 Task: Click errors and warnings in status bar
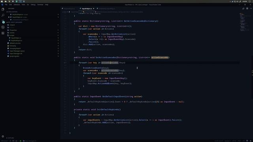[15, 141]
